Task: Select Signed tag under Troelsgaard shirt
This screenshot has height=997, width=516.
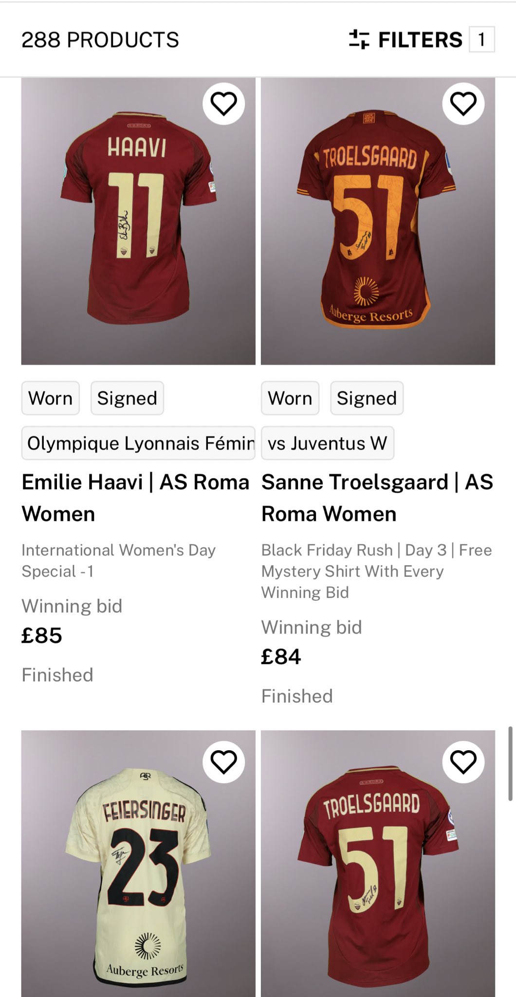Action: [x=367, y=398]
